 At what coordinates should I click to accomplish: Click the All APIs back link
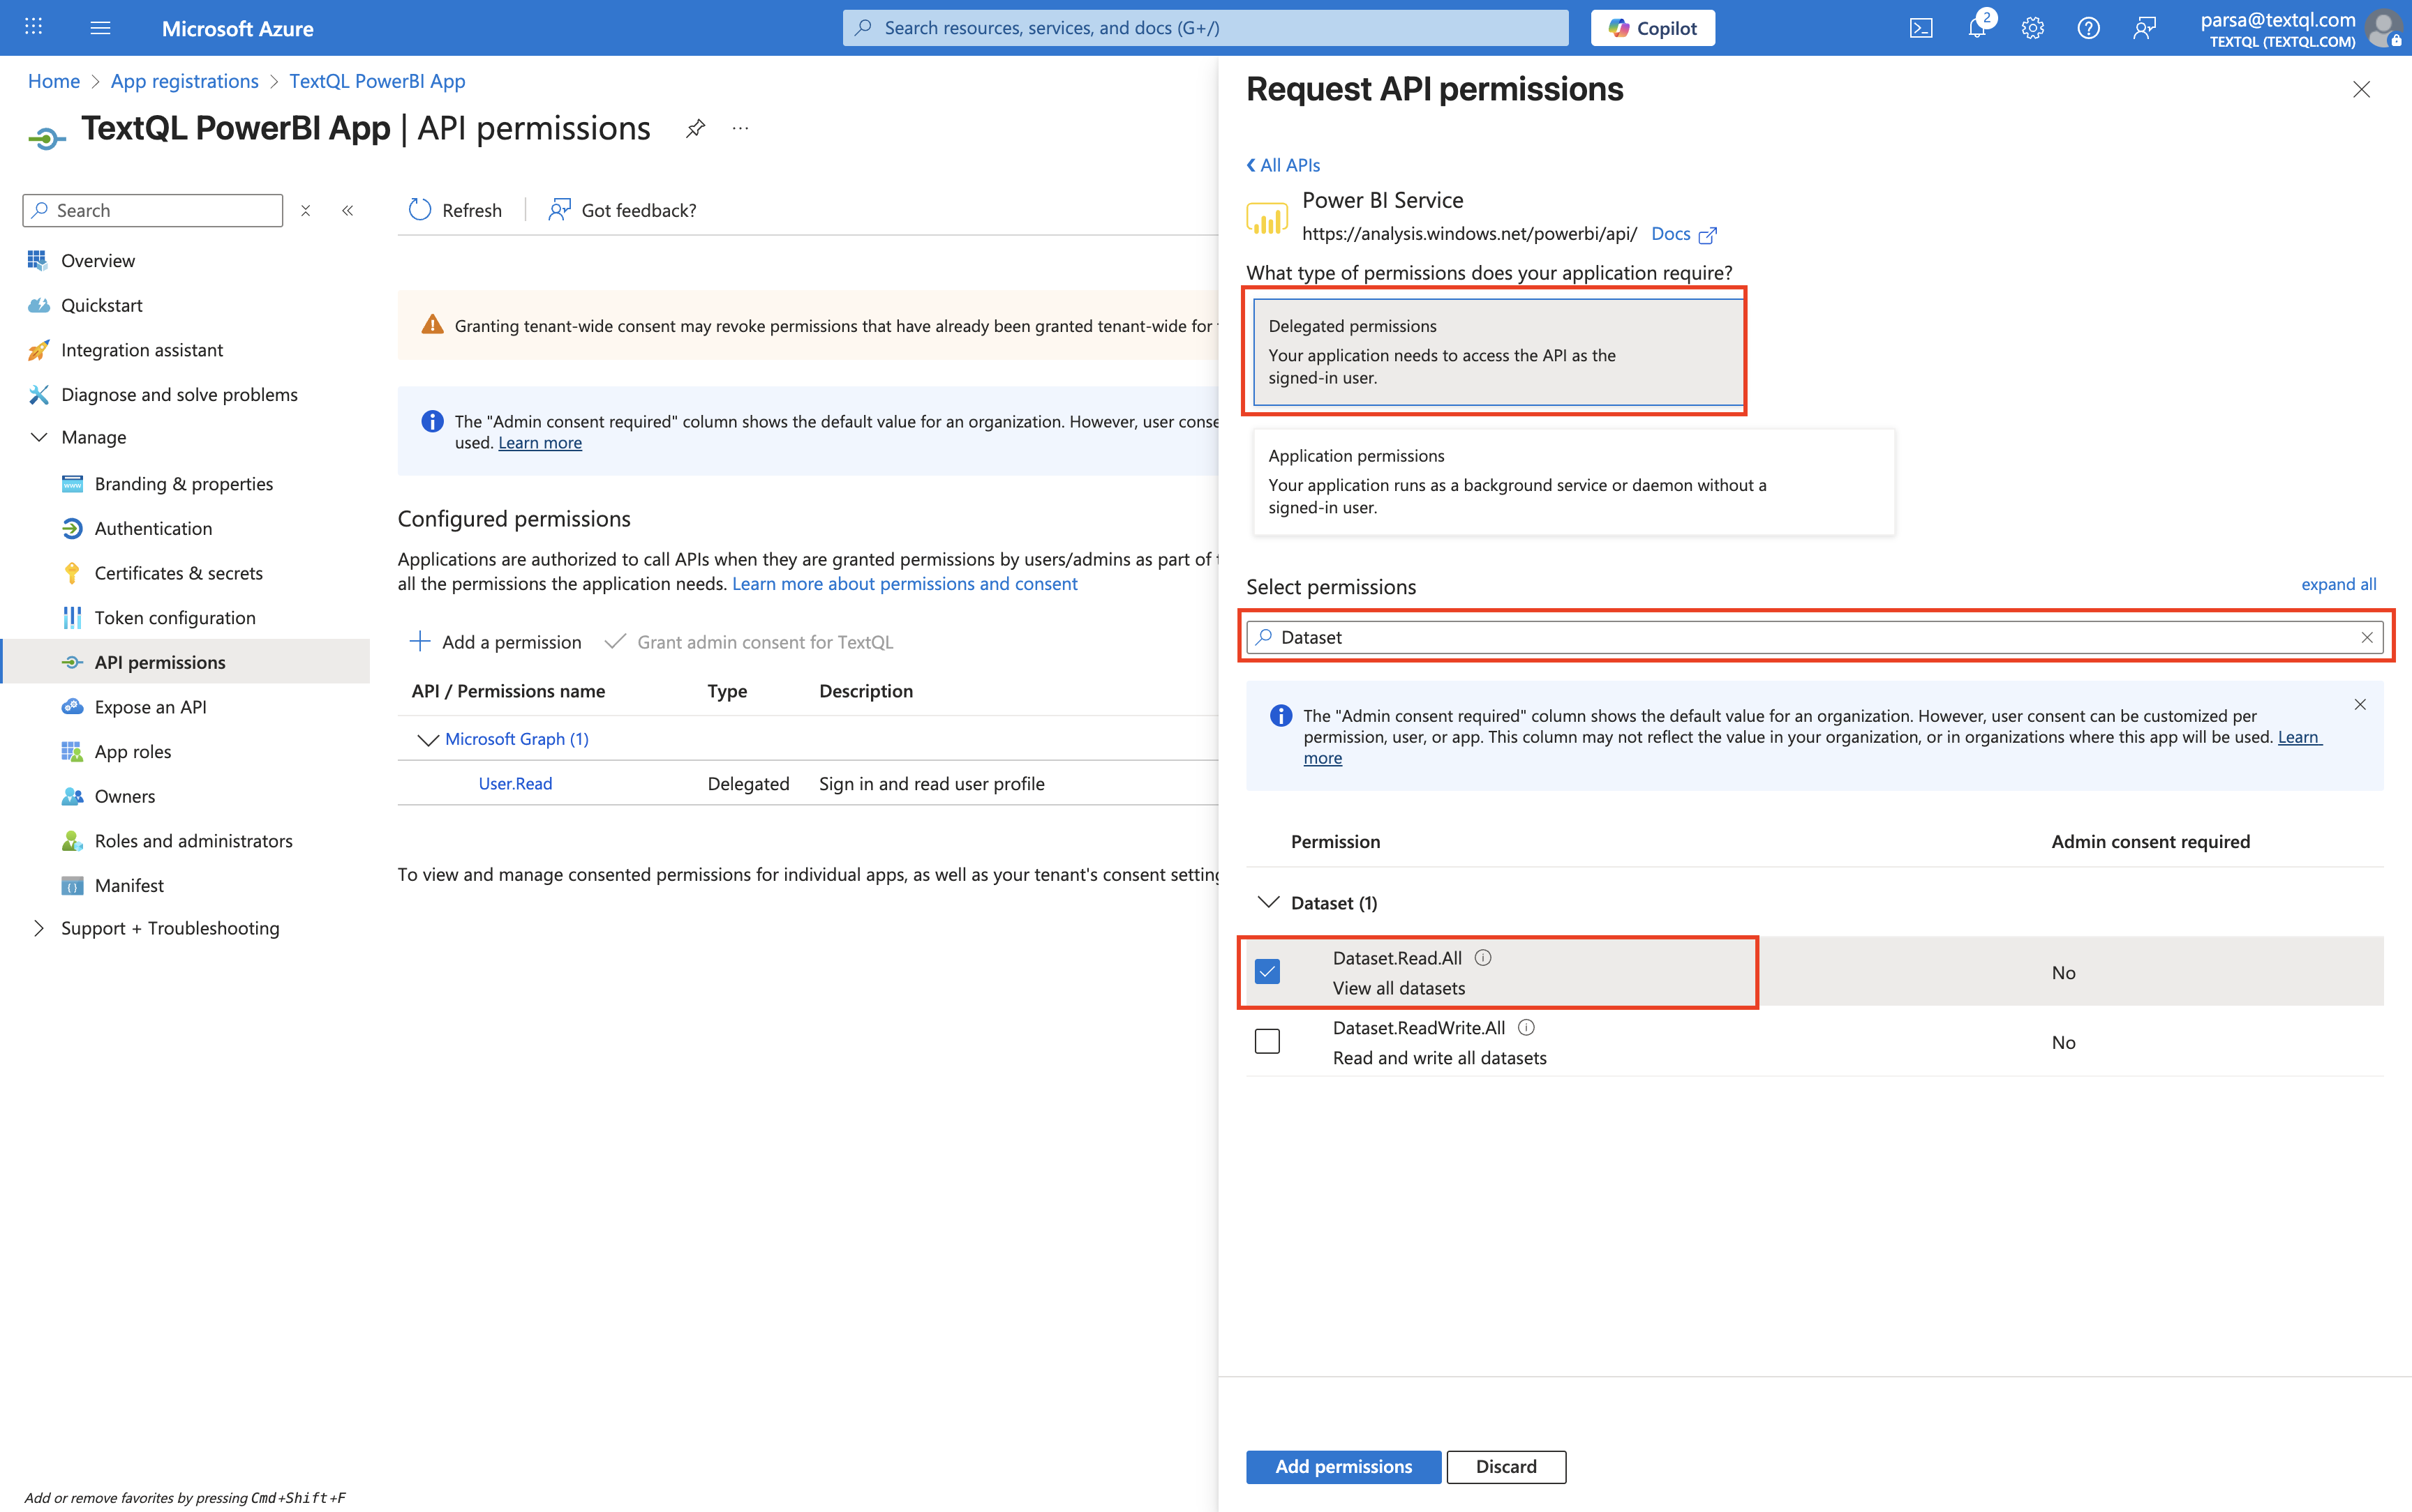click(x=1283, y=165)
